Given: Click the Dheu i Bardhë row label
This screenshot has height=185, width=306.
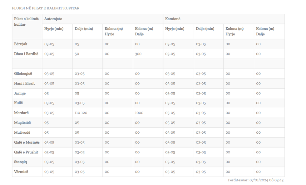Looking at the screenshot, I should pyautogui.click(x=26, y=54).
